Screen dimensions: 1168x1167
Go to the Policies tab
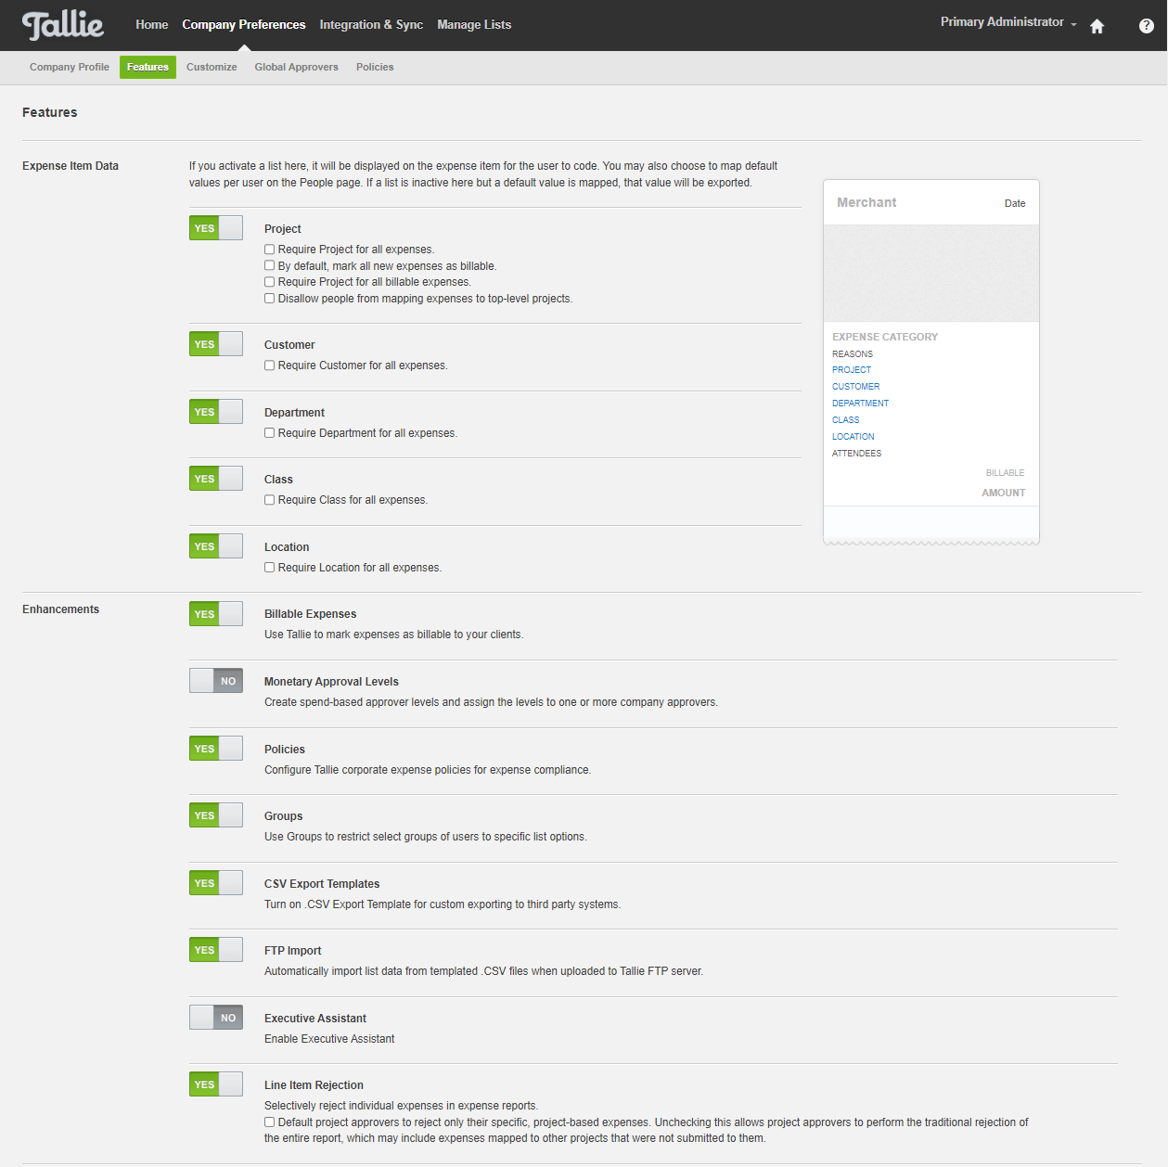[375, 67]
